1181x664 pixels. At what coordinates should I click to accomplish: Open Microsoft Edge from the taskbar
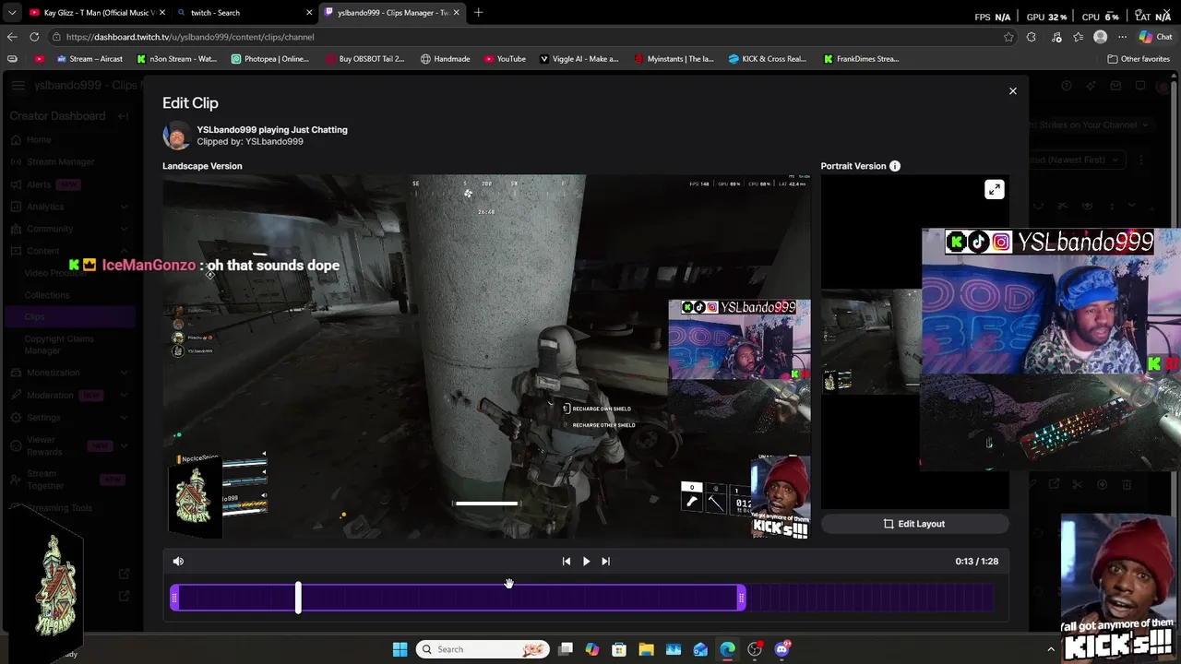(728, 649)
